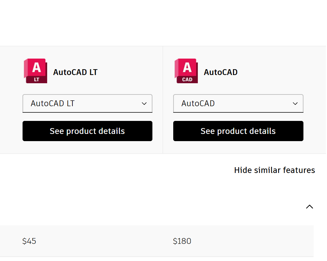Screen dimensions: 327x261
Task: Click the "AutoCAD" text inside the selector
Action: point(198,103)
